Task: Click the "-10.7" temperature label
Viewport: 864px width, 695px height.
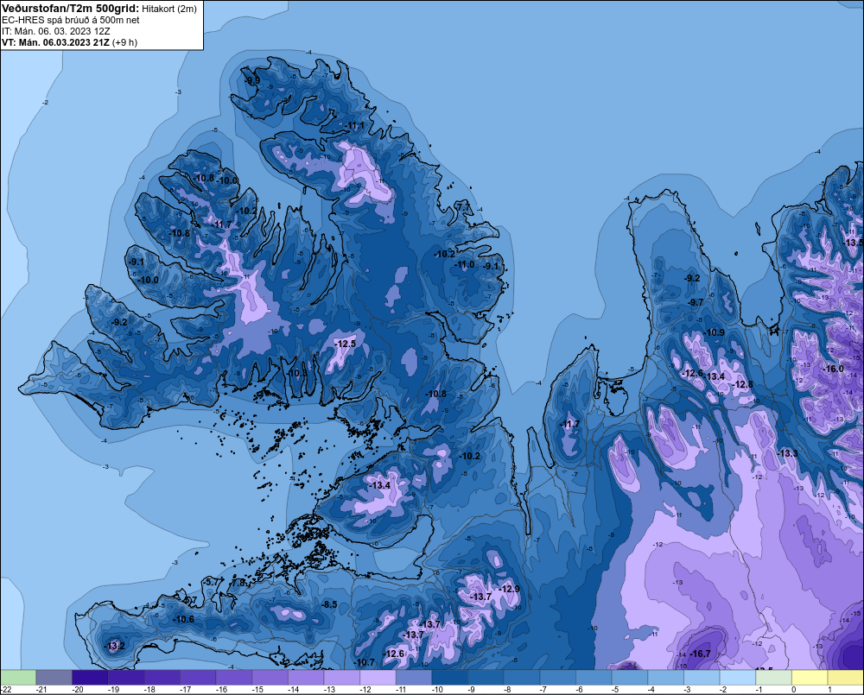Action: (365, 662)
